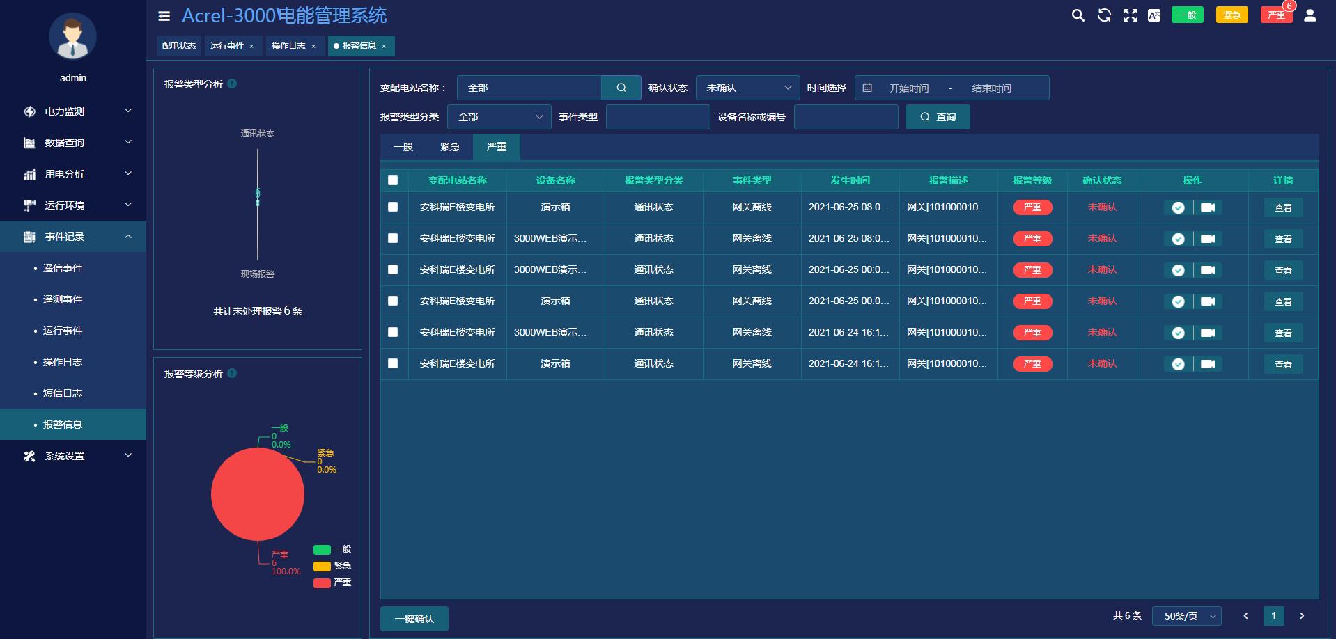Tick the select-all checkbox in table header
This screenshot has height=639, width=1336.
(393, 180)
